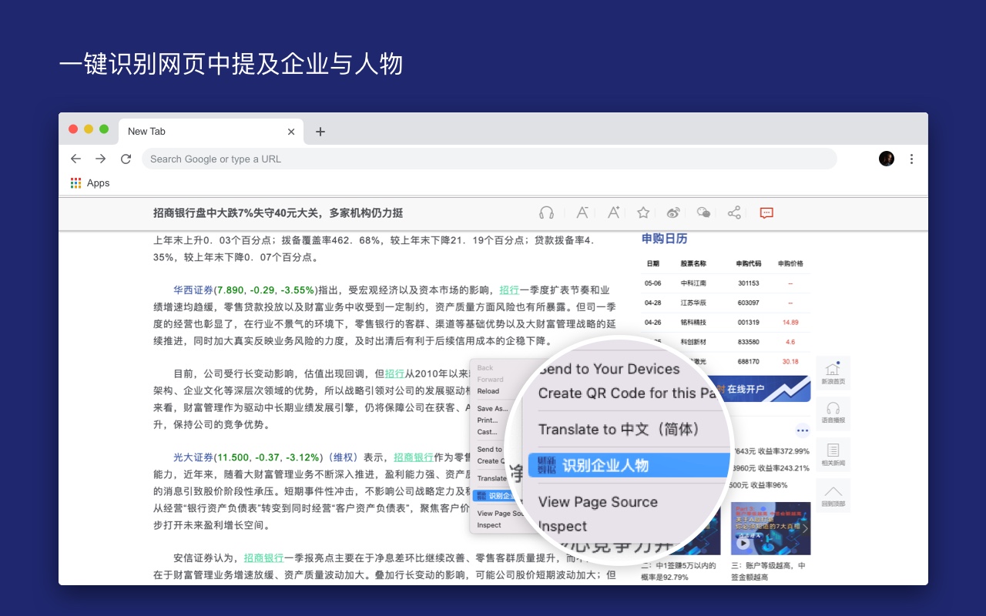Play the video thumbnail about A股打新
The width and height of the screenshot is (986, 616).
770,528
